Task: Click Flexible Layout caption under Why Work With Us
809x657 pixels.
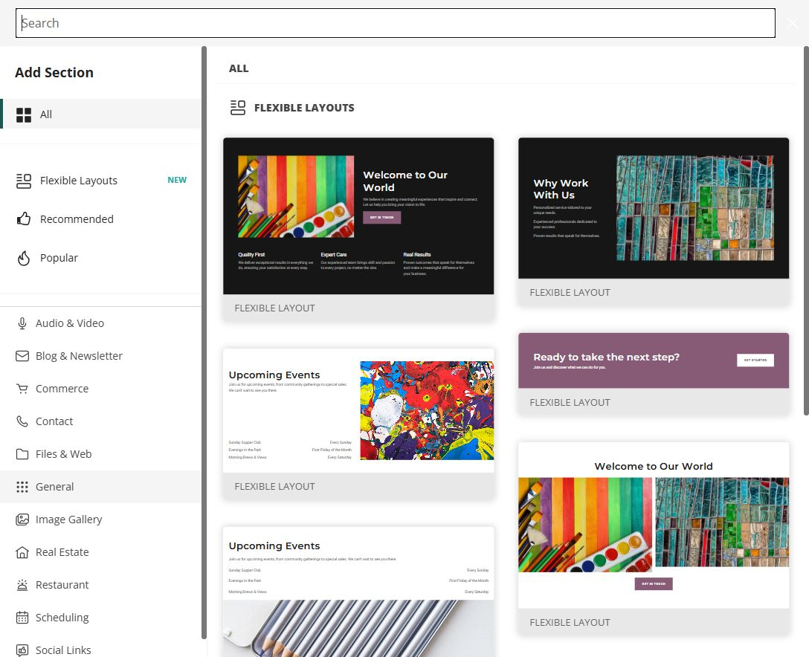Action: click(x=570, y=292)
